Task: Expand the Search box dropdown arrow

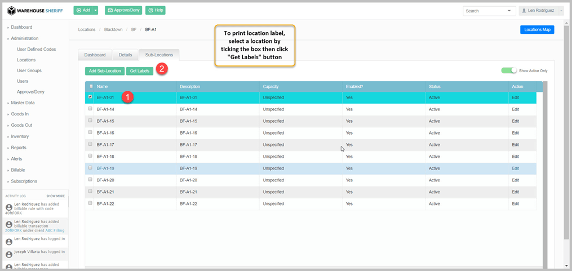Action: (509, 11)
